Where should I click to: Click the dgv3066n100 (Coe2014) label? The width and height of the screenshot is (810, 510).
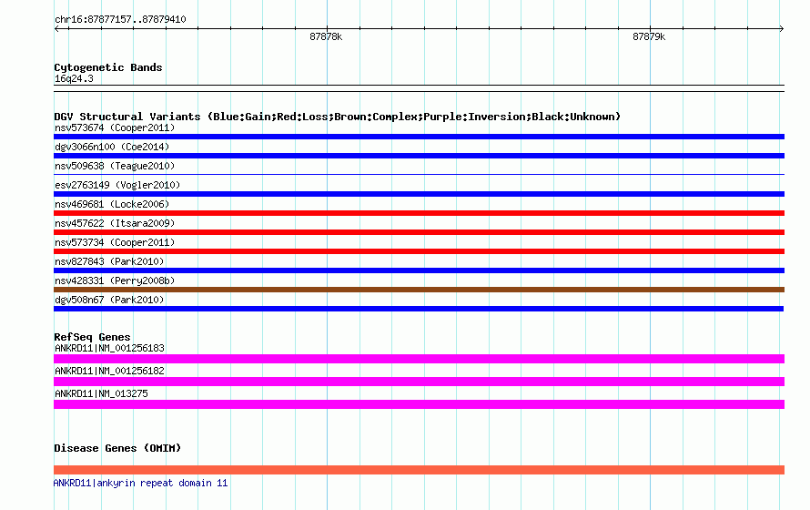pos(112,147)
